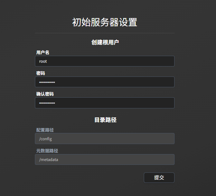
Task: Click the 用户名 input field
Action: click(x=104, y=61)
